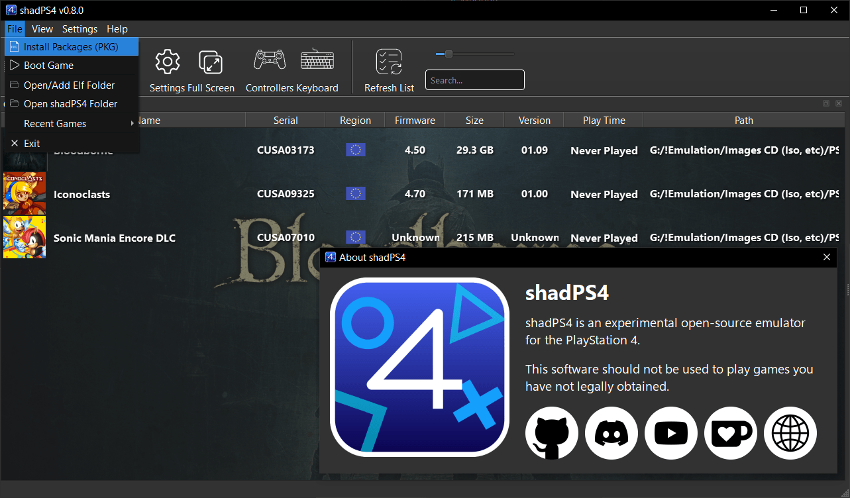Choose Install Packages (PKG) menu entry

click(x=72, y=47)
